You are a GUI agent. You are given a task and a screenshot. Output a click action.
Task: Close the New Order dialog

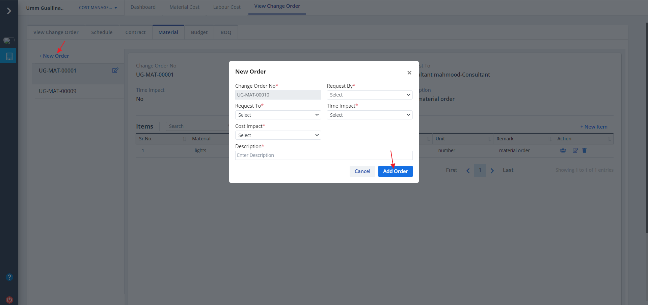coord(409,73)
